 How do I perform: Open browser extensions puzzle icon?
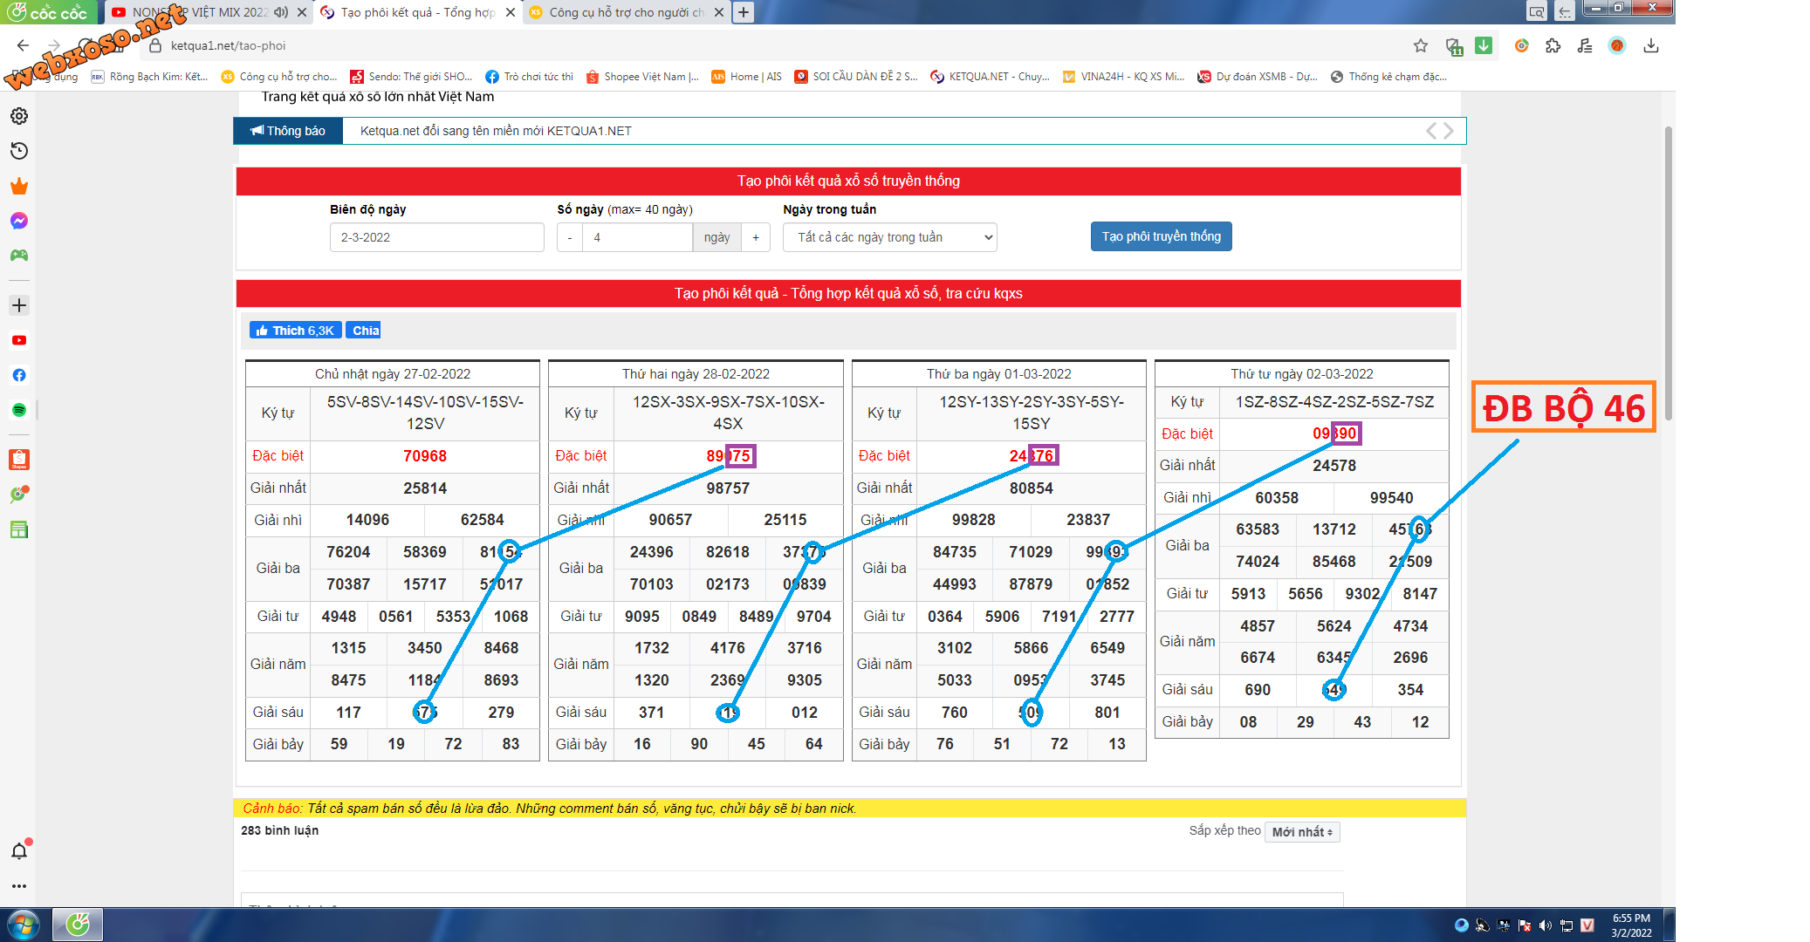[1553, 45]
